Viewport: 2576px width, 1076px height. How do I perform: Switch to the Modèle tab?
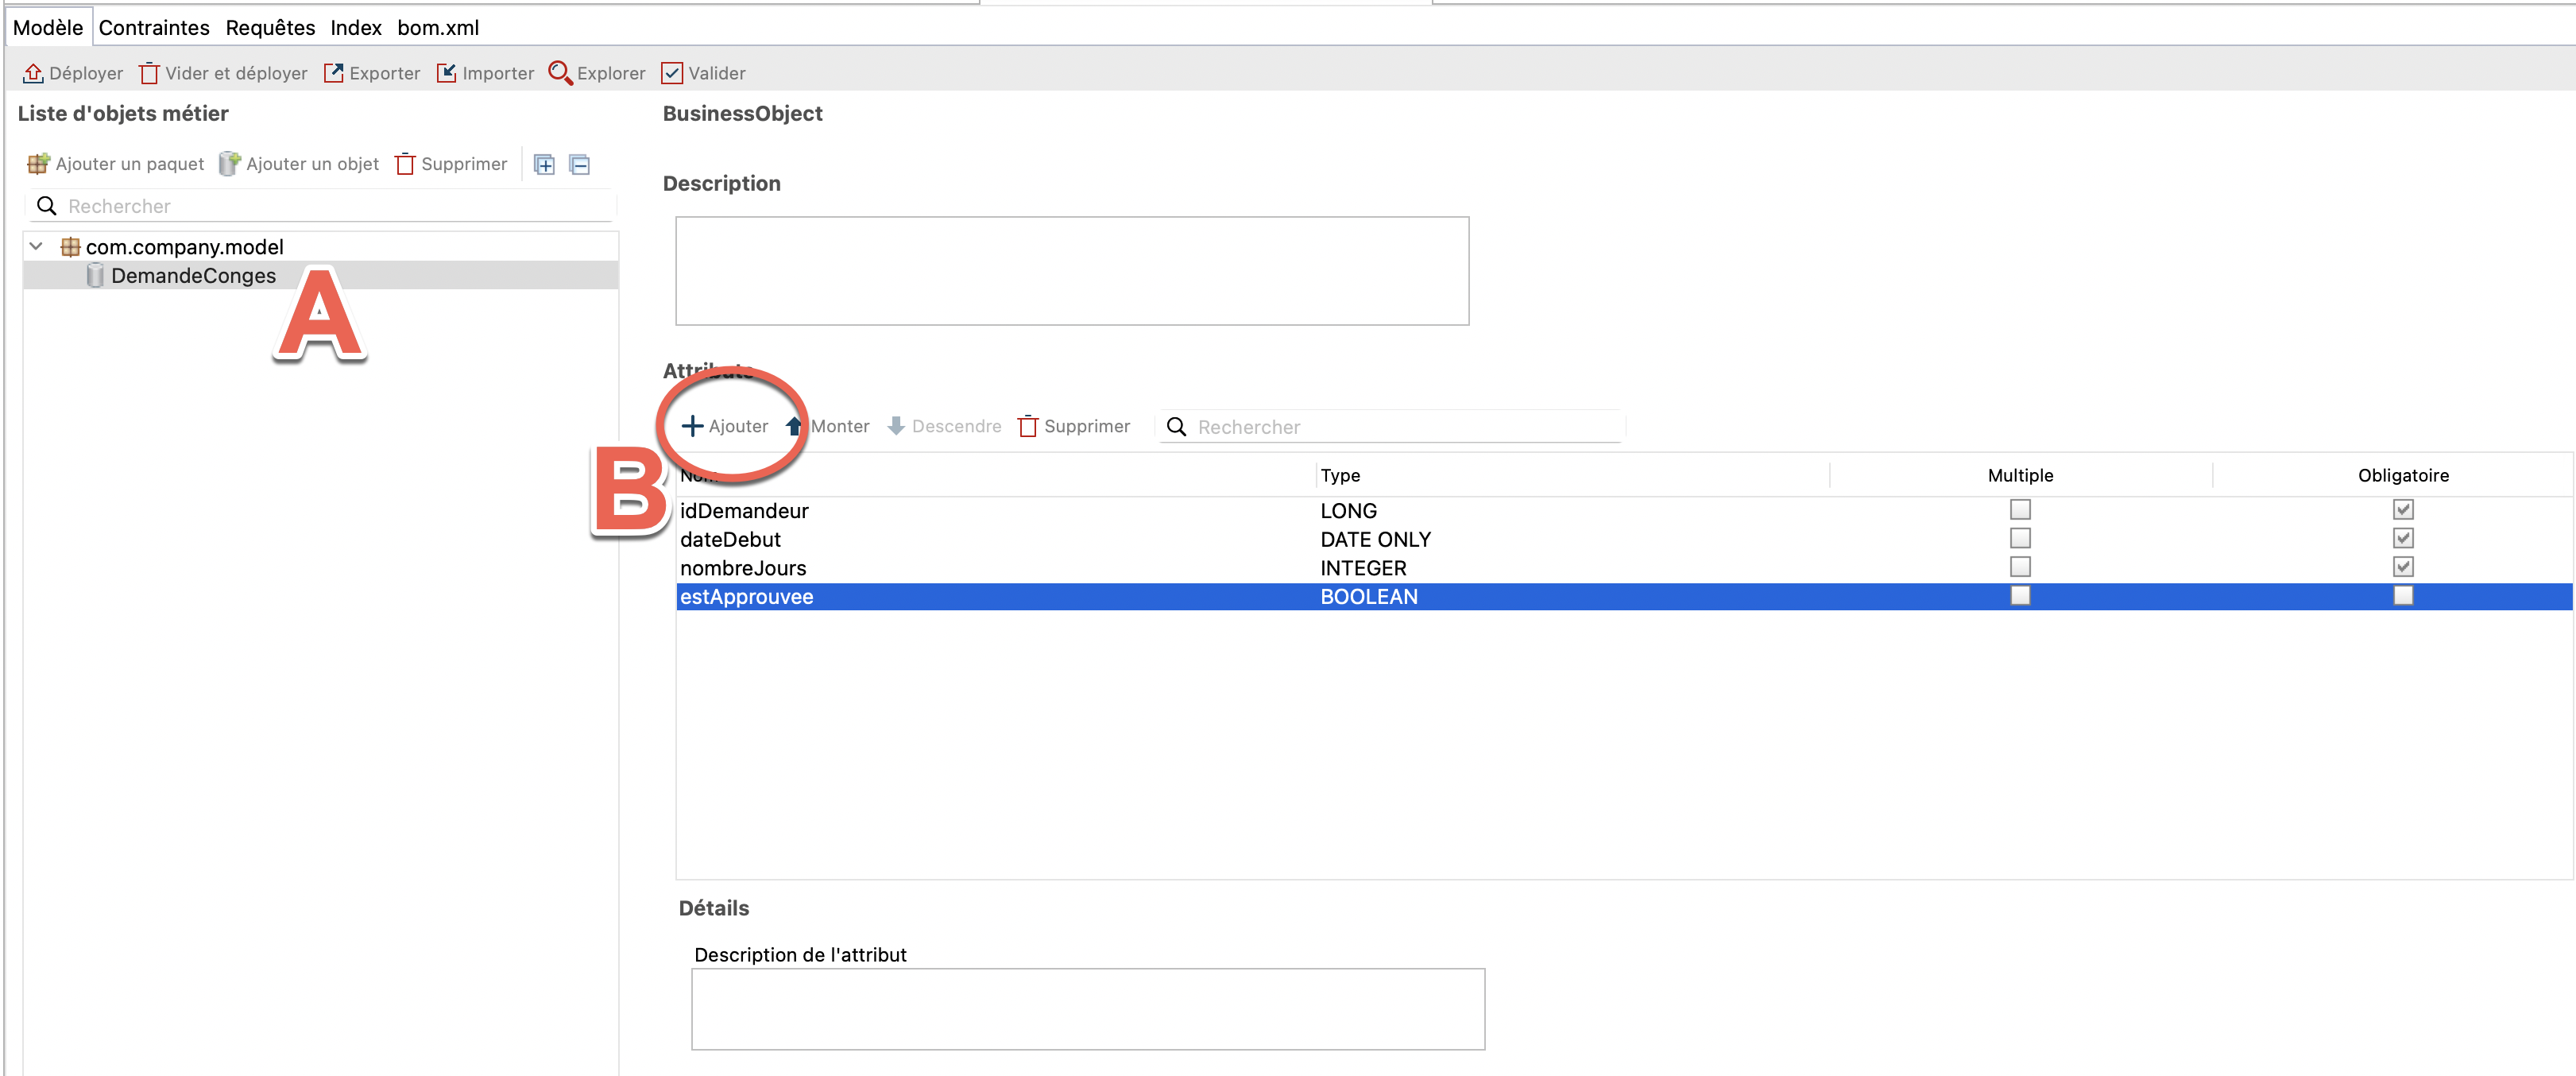tap(48, 28)
